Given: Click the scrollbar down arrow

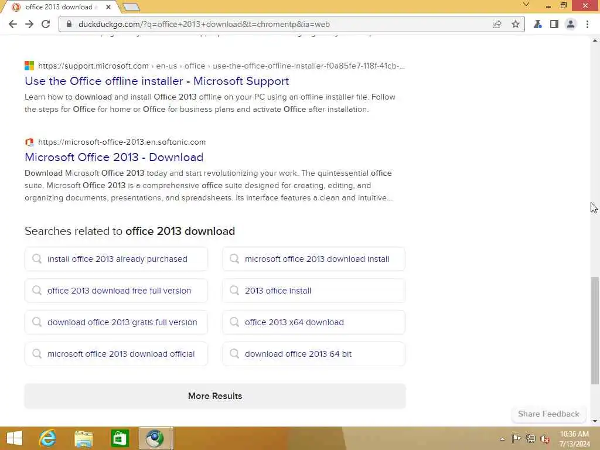Looking at the screenshot, I should point(595,421).
